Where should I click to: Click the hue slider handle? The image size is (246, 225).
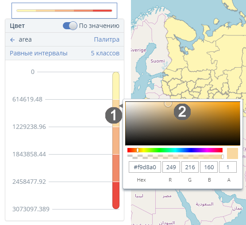[138, 150]
